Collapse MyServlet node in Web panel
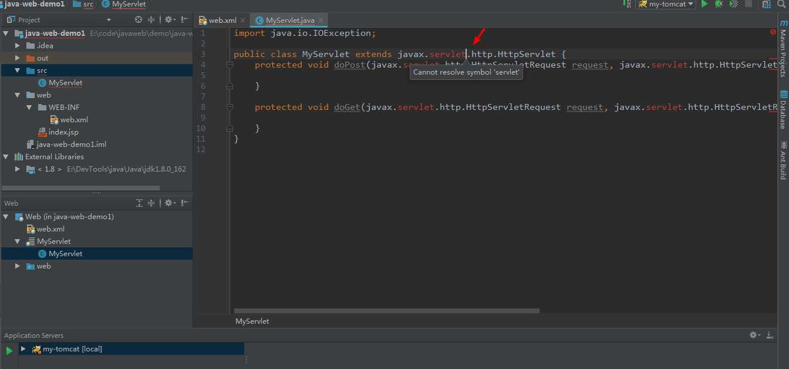Viewport: 789px width, 369px height. (18, 241)
